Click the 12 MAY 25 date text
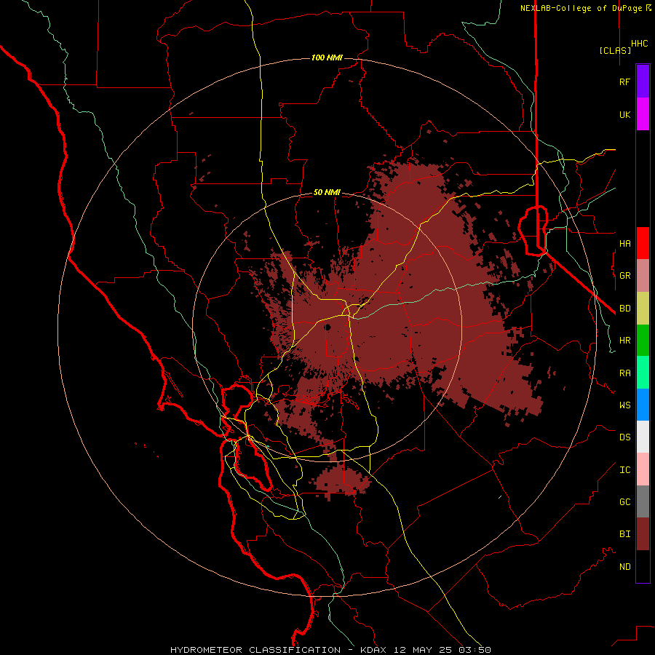Image resolution: width=655 pixels, height=655 pixels. 423,650
